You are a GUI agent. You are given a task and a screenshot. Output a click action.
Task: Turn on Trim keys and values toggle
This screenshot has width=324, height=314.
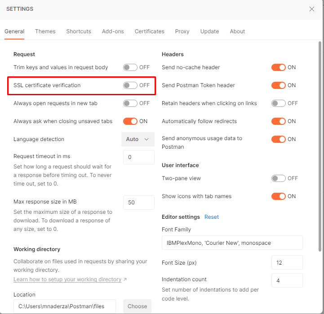130,67
